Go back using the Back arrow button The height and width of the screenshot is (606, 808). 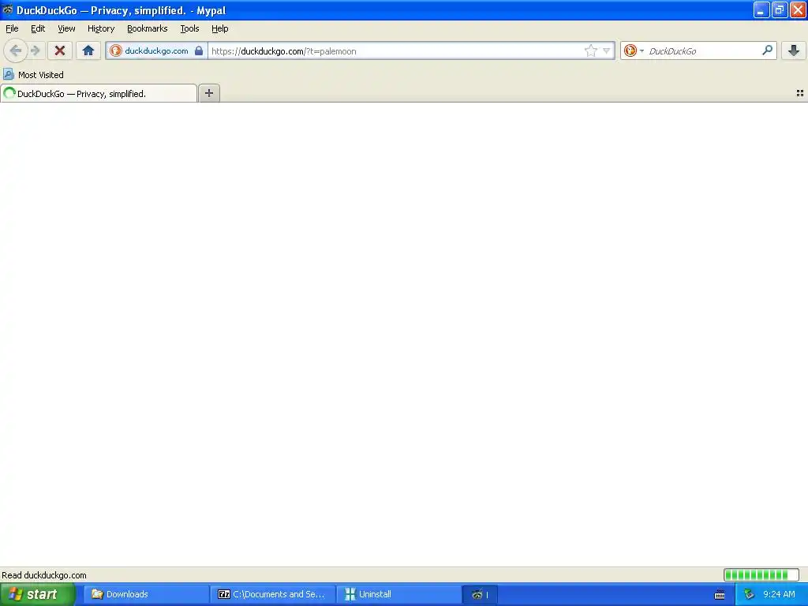coord(16,50)
